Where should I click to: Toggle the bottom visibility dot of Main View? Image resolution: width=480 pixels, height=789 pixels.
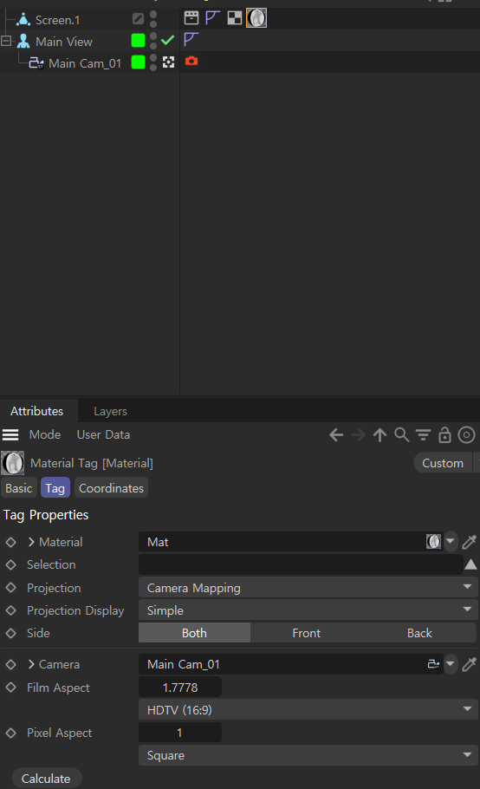[x=153, y=46]
